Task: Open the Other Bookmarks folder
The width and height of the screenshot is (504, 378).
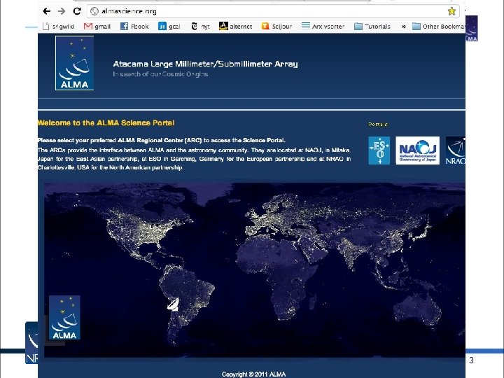Action: tap(438, 27)
